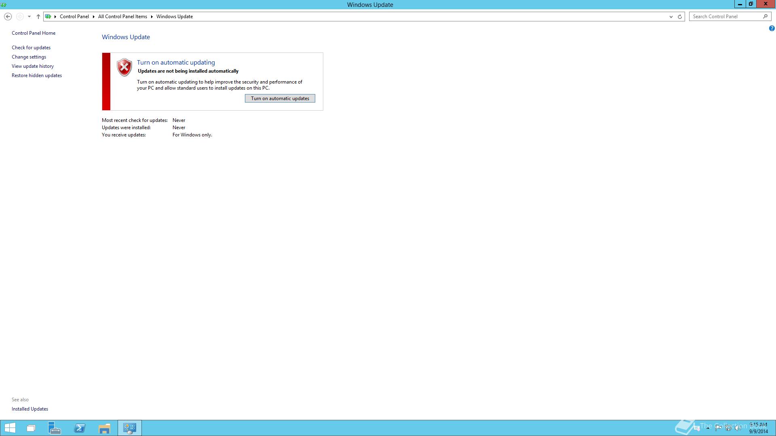The width and height of the screenshot is (776, 436).
Task: Expand the All Control Panel Items arrow
Action: [x=152, y=17]
